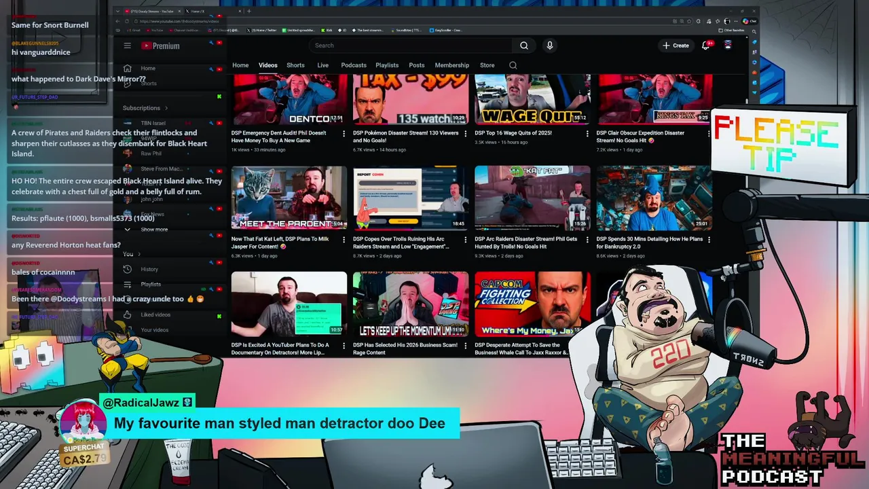Open the Membership tab
This screenshot has width=869, height=489.
click(451, 65)
